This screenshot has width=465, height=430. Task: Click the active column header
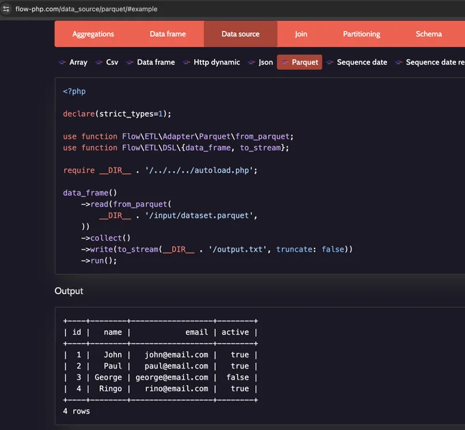point(235,332)
